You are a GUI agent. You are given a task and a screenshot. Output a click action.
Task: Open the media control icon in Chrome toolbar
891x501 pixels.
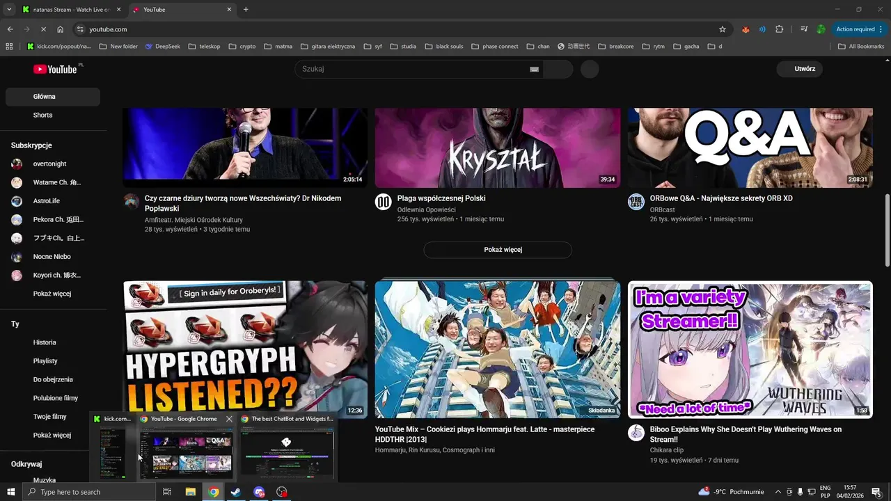coord(804,29)
